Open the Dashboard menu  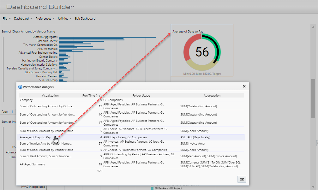[x=21, y=18]
